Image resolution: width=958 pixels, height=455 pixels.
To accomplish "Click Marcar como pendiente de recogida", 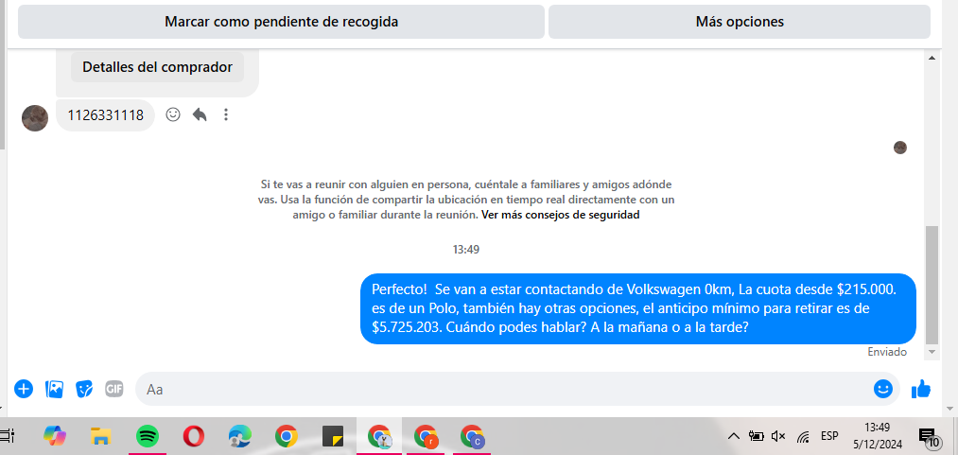I will [281, 22].
